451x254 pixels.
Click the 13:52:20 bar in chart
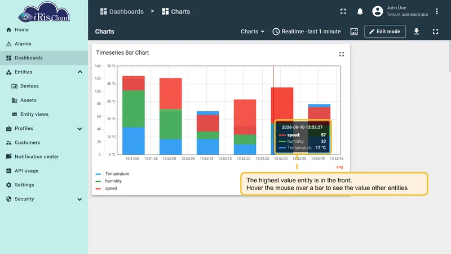[245, 127]
